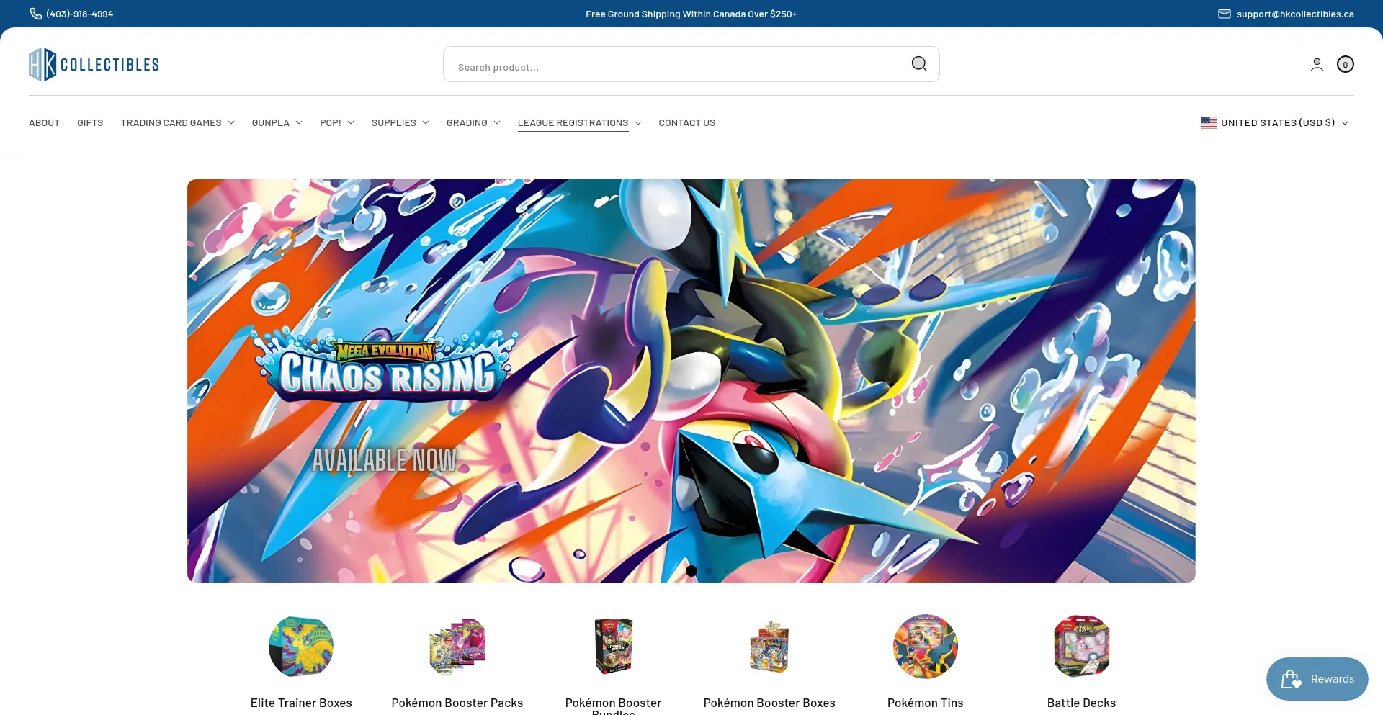Expand the Trading Card Games menu

tap(178, 123)
